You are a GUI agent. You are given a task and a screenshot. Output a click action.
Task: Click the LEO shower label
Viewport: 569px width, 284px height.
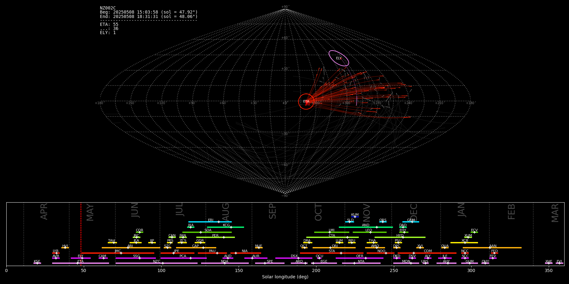(369, 230)
